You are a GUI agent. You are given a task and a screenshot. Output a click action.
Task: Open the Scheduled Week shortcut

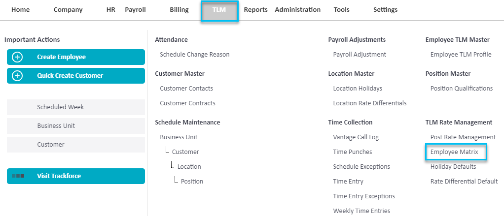[x=76, y=107]
